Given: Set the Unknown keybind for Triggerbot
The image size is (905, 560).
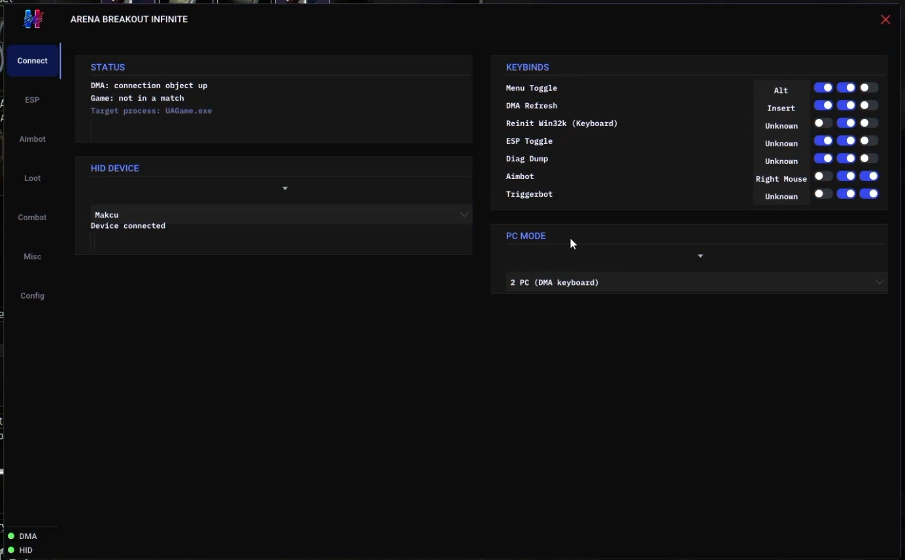Looking at the screenshot, I should click(x=781, y=196).
